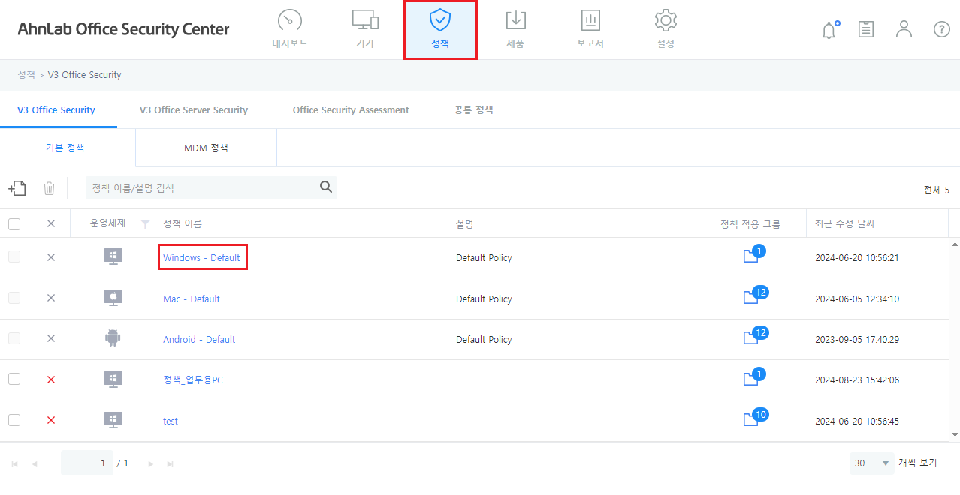
Task: Click the Windows OS icon in test row
Action: click(x=113, y=420)
